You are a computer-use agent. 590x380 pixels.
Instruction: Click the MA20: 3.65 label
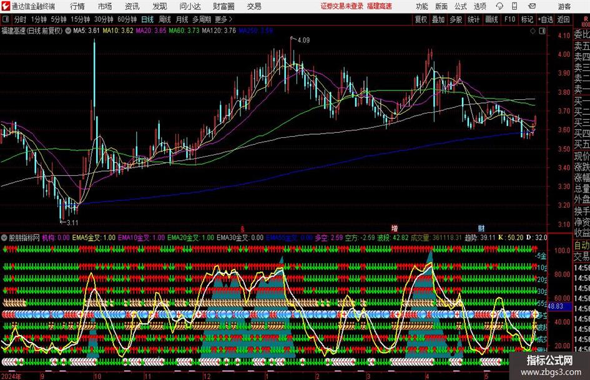(x=151, y=31)
